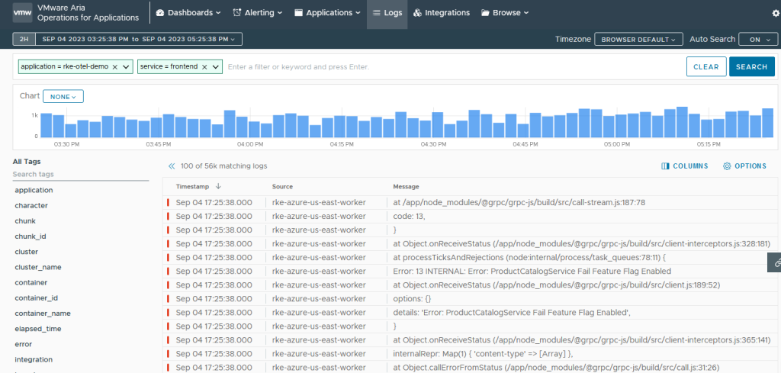The image size is (781, 373).
Task: Click the tallest histogram bar near 05:25 PM
Action: (x=767, y=123)
